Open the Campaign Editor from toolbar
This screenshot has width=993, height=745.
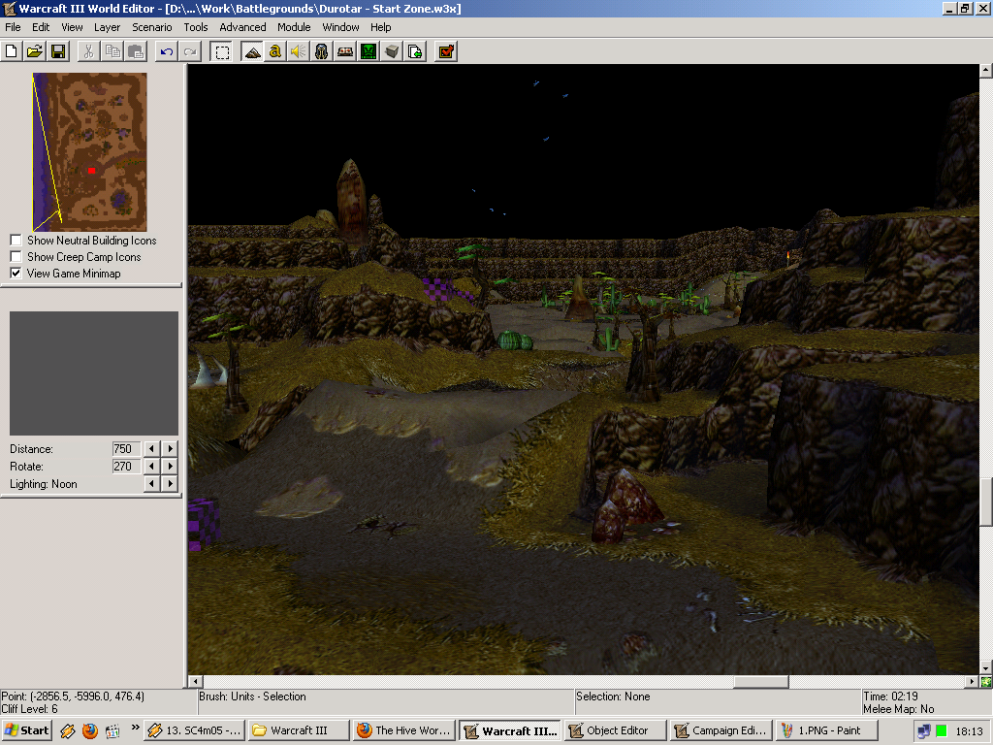click(345, 51)
